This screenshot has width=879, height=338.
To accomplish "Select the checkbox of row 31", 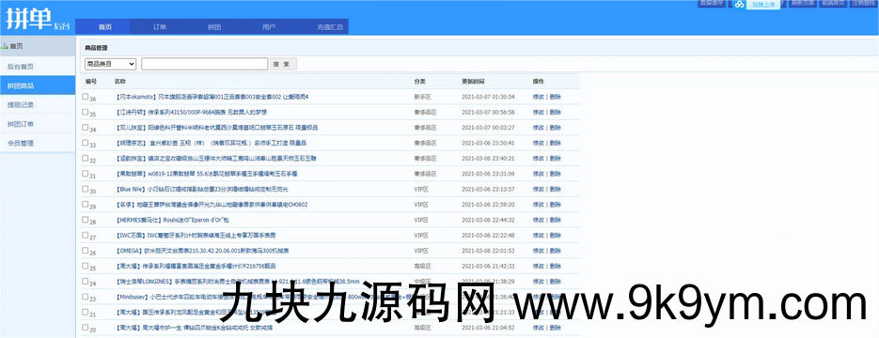I will coord(86,174).
